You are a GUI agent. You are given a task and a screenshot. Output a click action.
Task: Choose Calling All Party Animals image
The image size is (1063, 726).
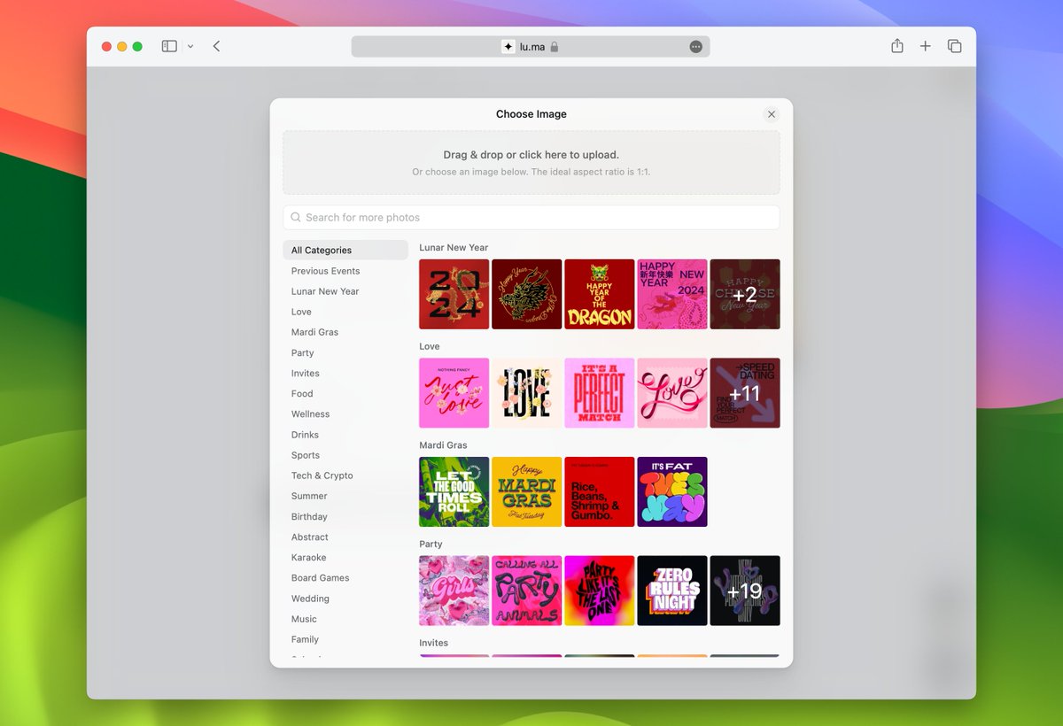point(527,591)
